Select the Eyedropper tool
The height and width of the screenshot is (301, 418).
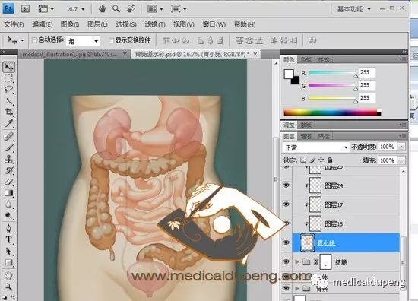(x=9, y=123)
